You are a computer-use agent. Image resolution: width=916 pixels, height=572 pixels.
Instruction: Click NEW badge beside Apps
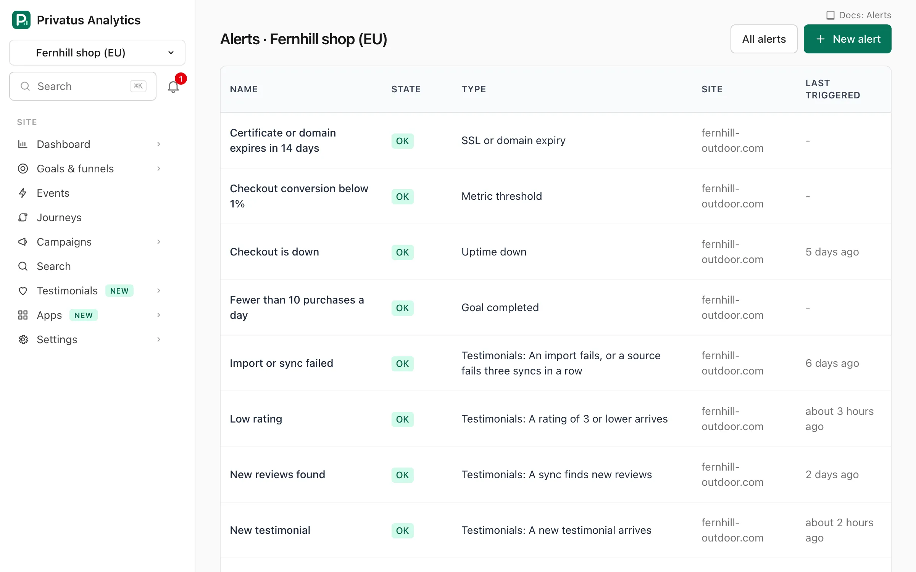(83, 315)
